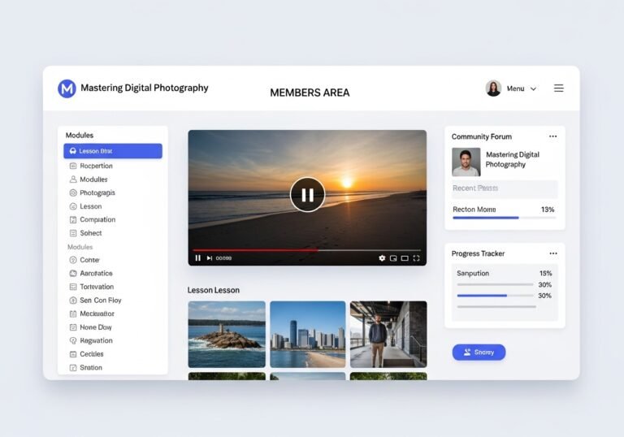Image resolution: width=624 pixels, height=437 pixels.
Task: Pause video from the bottom control bar
Action: pyautogui.click(x=197, y=258)
